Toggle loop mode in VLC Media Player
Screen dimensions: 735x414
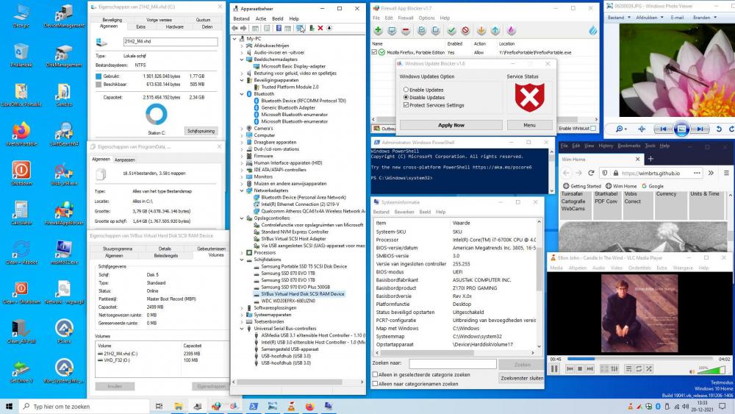(639, 369)
